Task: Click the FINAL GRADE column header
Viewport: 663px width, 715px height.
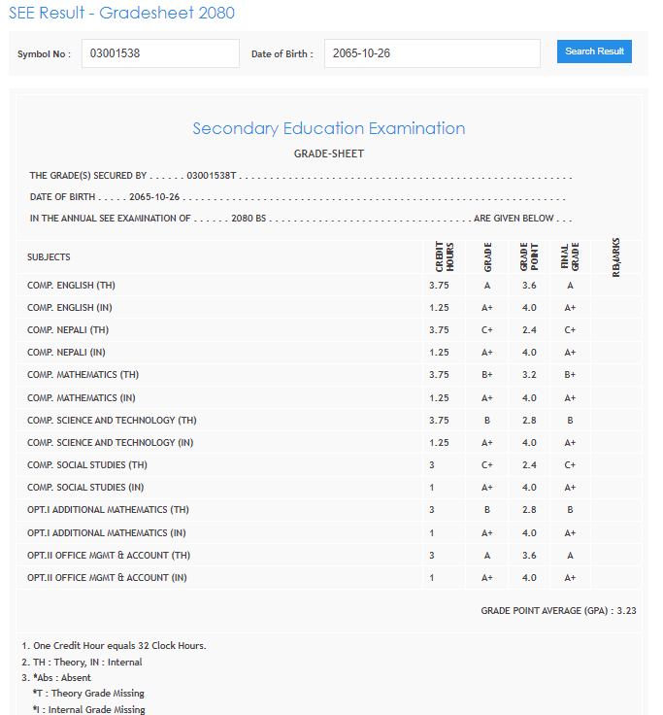Action: [x=569, y=257]
